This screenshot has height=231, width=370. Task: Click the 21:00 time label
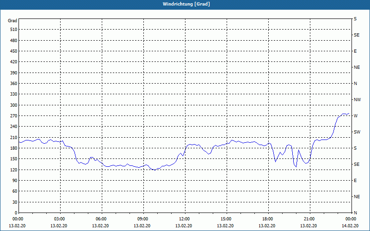309,219
